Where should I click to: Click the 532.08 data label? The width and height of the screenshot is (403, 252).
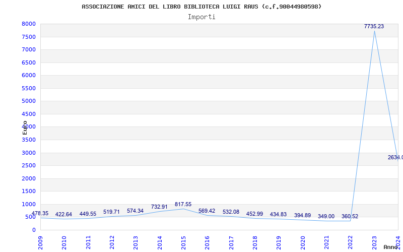click(x=231, y=212)
